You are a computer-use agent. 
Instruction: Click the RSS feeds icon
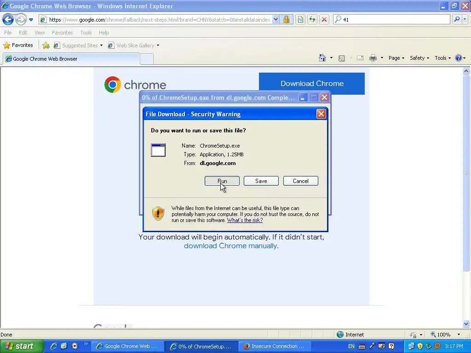342,58
